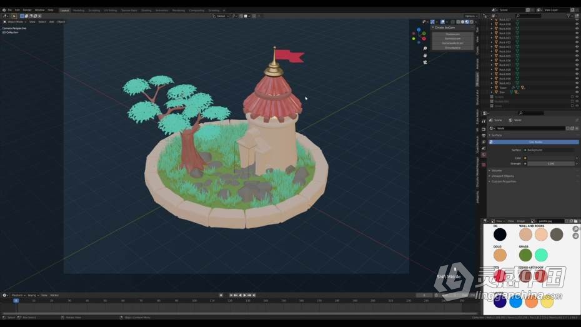Click the outliner filter funnel icon
The width and height of the screenshot is (581, 327).
coord(568,16)
